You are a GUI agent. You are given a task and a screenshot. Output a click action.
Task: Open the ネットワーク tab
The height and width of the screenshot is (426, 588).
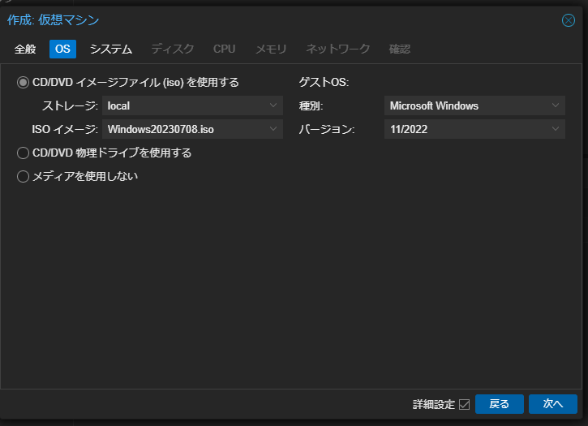[338, 49]
